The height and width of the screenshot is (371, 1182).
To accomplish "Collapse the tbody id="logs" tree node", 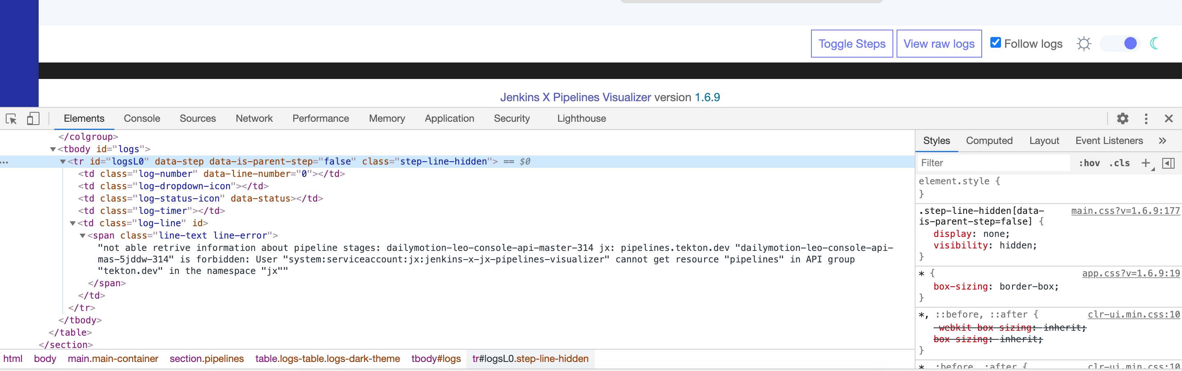I will pos(53,149).
